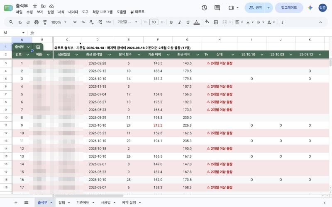Open toolbar overflow three-dot menu
The image size is (332, 207).
tap(282, 22)
